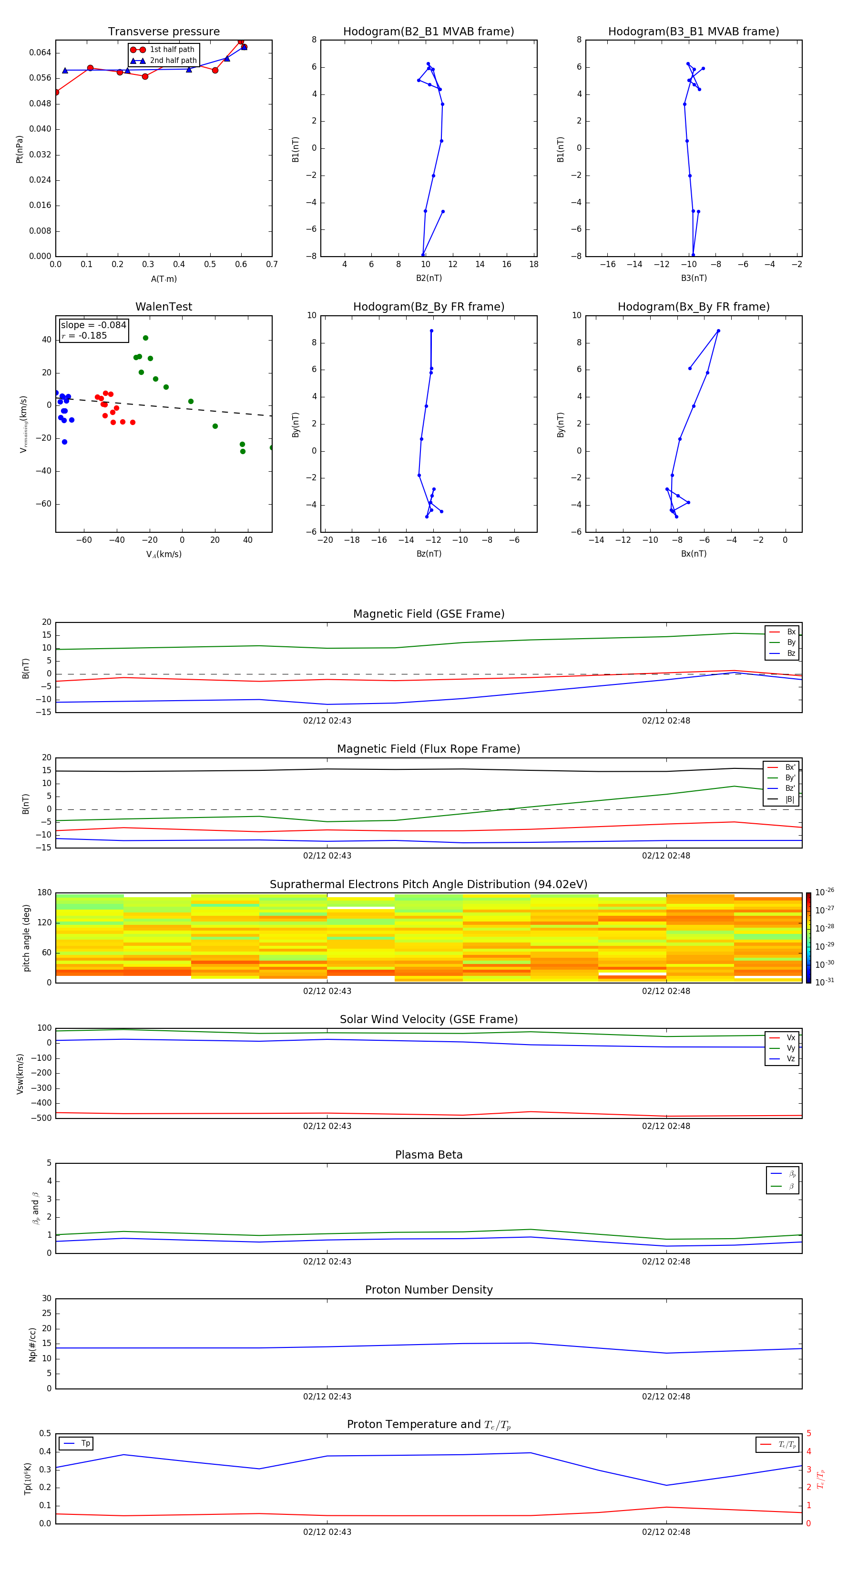Click the 'Bz' legend entry in GSE plot
The height and width of the screenshot is (1574, 858).
click(x=782, y=653)
